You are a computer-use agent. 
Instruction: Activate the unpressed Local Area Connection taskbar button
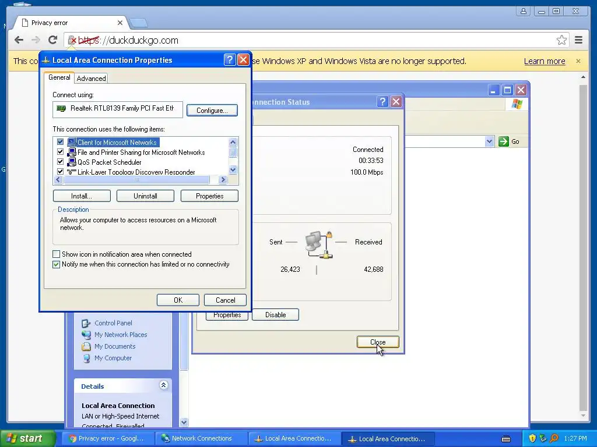coord(295,438)
